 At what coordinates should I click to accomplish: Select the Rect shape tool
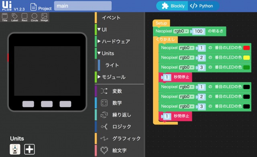pyautogui.click(x=24, y=17)
